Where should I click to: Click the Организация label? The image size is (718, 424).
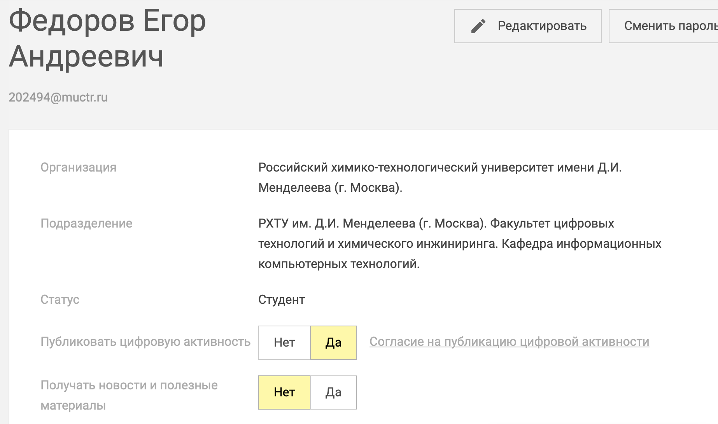click(x=79, y=167)
